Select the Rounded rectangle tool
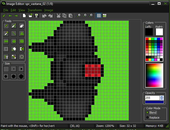The height and width of the screenshot is (130, 170). 22,41
